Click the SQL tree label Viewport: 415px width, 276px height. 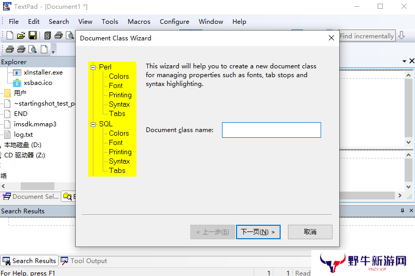(106, 124)
